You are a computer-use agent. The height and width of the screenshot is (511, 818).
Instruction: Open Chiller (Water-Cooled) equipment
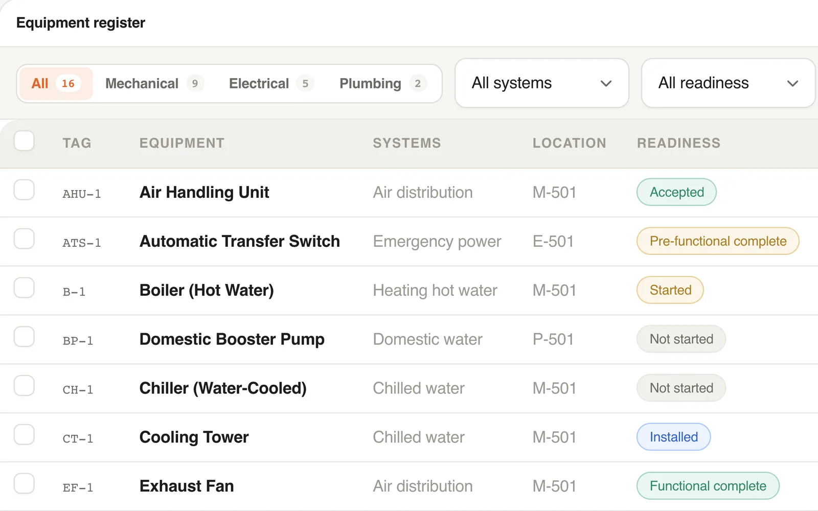[223, 388]
